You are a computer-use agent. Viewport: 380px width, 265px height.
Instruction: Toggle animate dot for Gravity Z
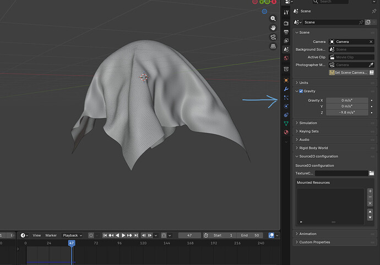pos(372,113)
